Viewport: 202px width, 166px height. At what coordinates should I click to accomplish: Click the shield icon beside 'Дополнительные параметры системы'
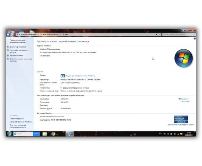tap(8, 59)
